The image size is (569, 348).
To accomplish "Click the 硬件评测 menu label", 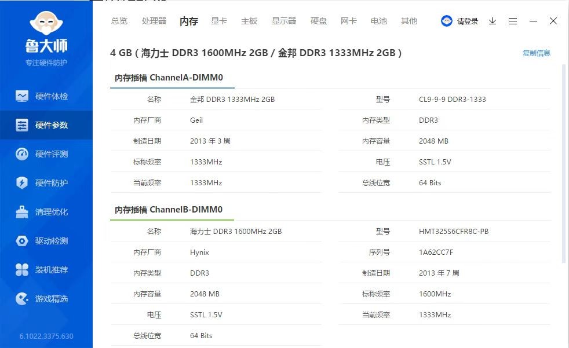I will [x=52, y=154].
